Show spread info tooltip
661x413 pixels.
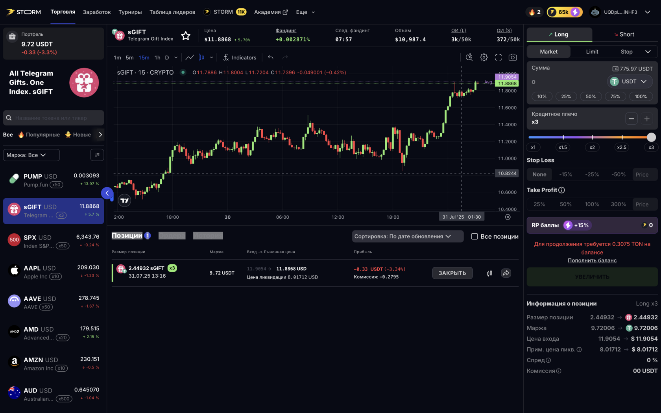pyautogui.click(x=548, y=360)
